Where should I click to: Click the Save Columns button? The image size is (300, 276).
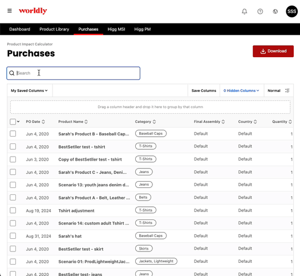[x=204, y=90]
